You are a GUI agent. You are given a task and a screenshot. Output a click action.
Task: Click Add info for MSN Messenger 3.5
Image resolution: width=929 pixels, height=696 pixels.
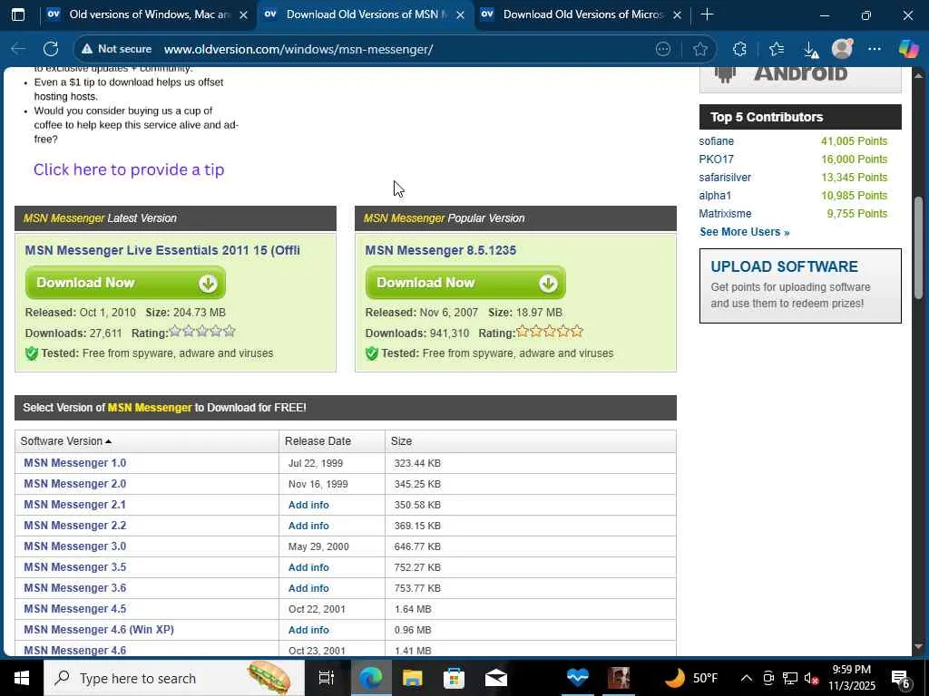tap(308, 567)
